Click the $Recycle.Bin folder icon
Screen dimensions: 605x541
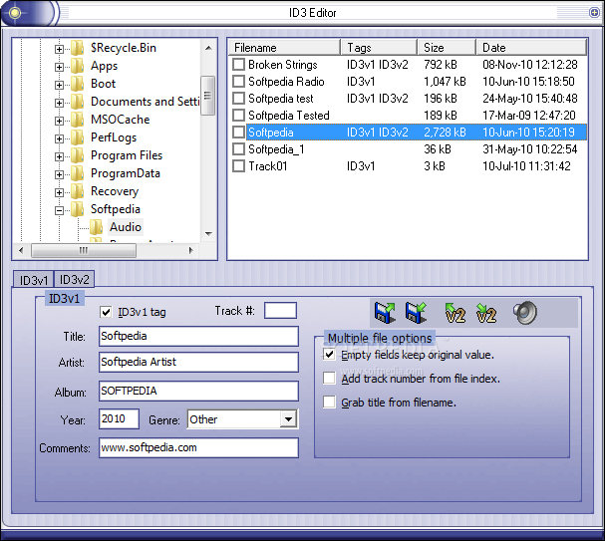point(78,48)
